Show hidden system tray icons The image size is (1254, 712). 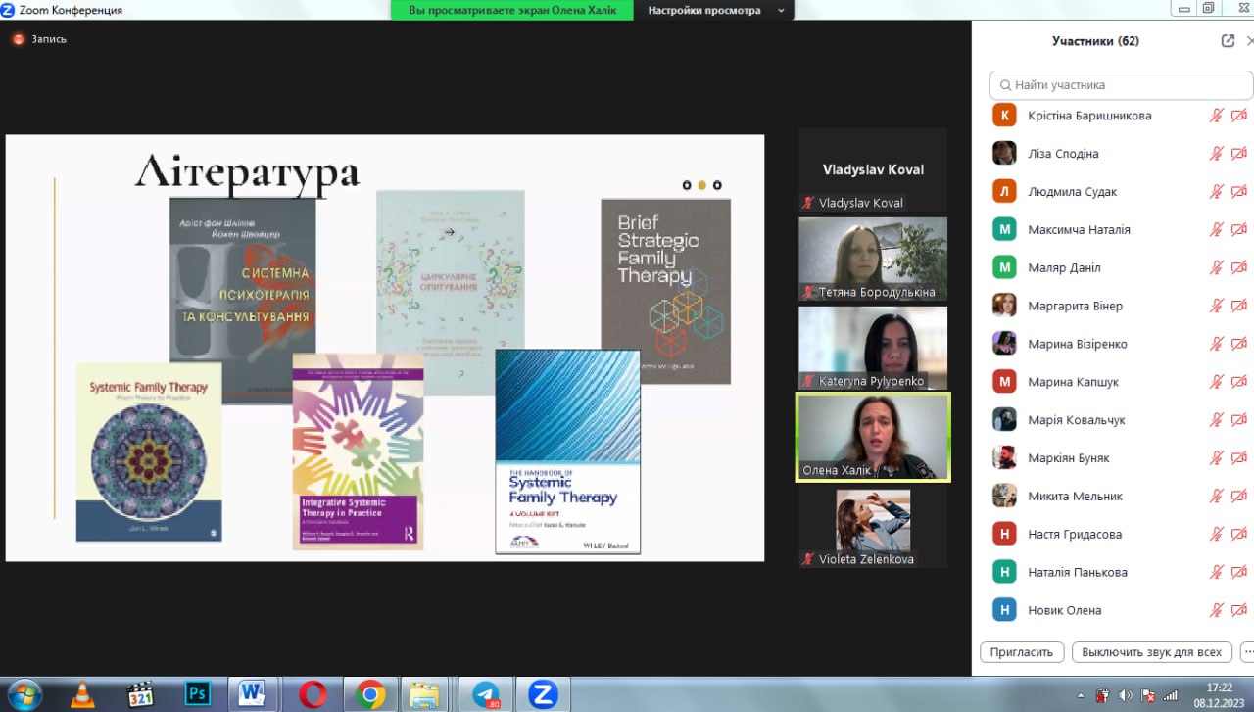[x=1083, y=695]
